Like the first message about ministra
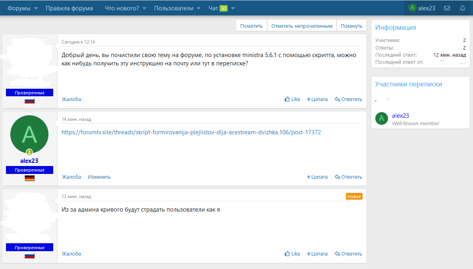 point(292,99)
